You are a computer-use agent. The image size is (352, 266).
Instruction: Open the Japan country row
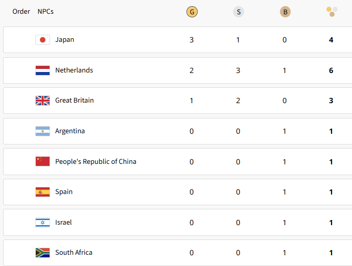[178, 40]
